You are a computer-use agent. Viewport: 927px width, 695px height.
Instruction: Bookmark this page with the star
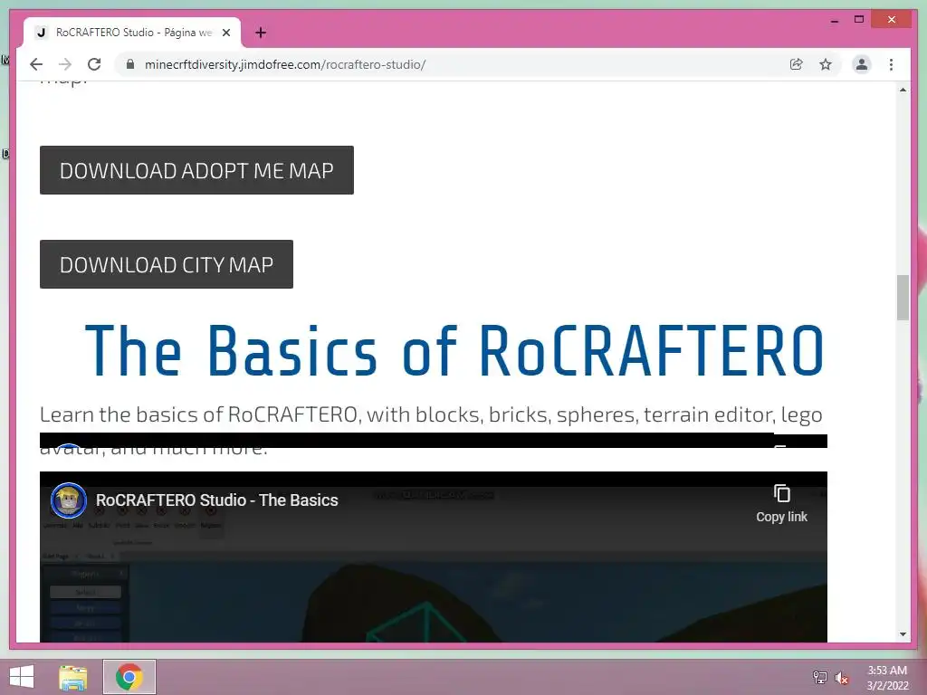click(x=826, y=64)
